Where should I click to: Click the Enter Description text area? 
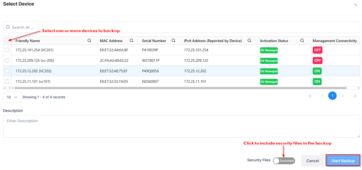click(181, 126)
